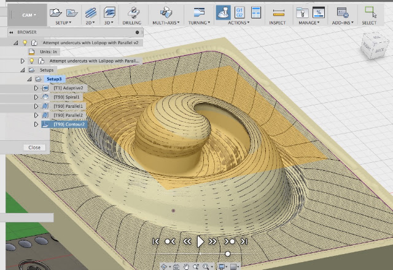Collapse the Setups folder
393x270 pixels.
coord(23,70)
